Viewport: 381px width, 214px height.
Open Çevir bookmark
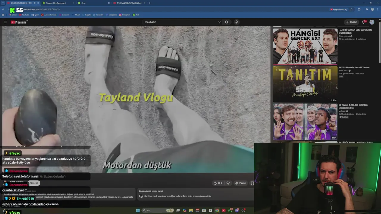(x=35, y=15)
